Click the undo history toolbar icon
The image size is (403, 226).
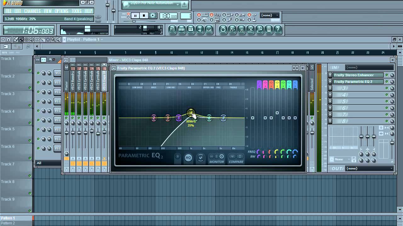[x=223, y=30]
